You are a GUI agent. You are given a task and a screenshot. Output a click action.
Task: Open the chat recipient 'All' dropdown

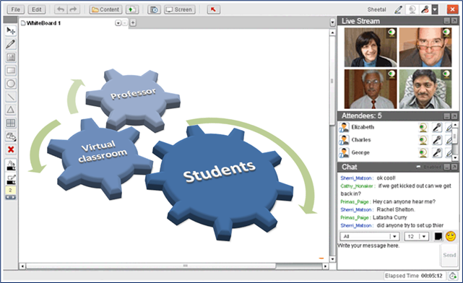370,236
